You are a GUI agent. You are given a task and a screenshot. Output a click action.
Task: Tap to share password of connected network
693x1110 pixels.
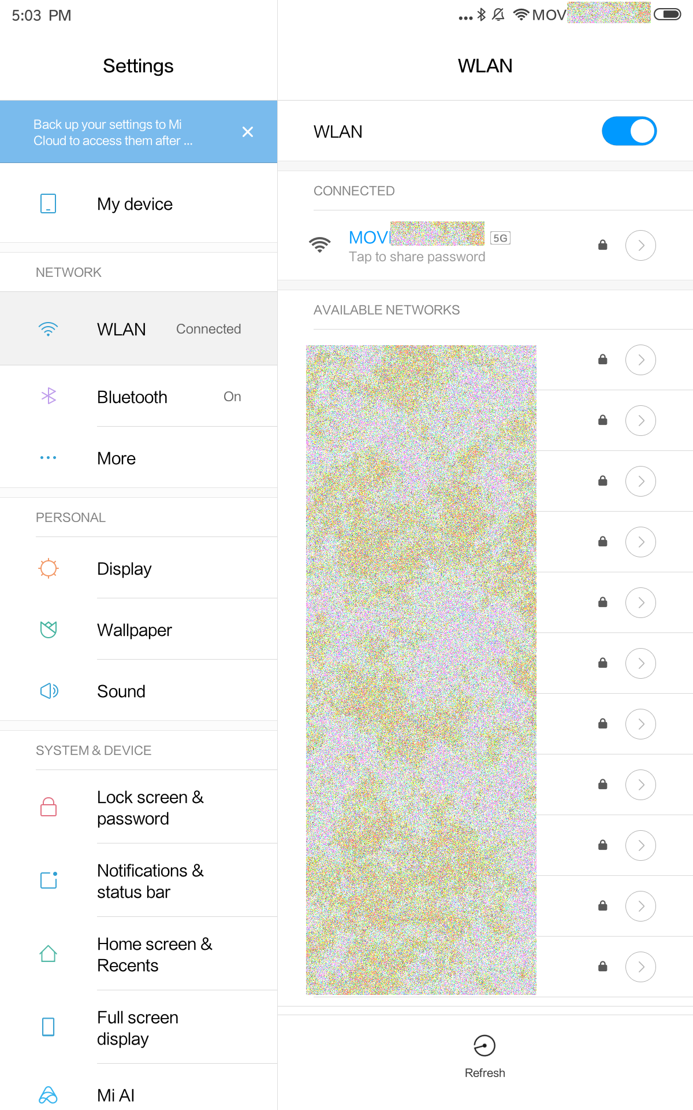coord(417,257)
